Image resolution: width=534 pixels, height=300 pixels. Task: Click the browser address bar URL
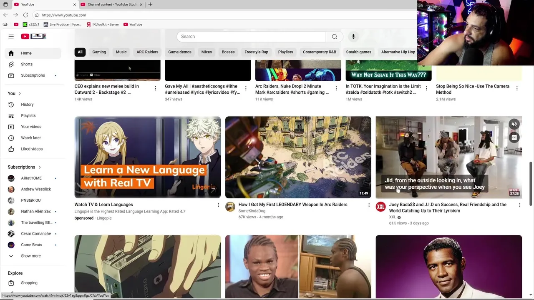pos(64,15)
